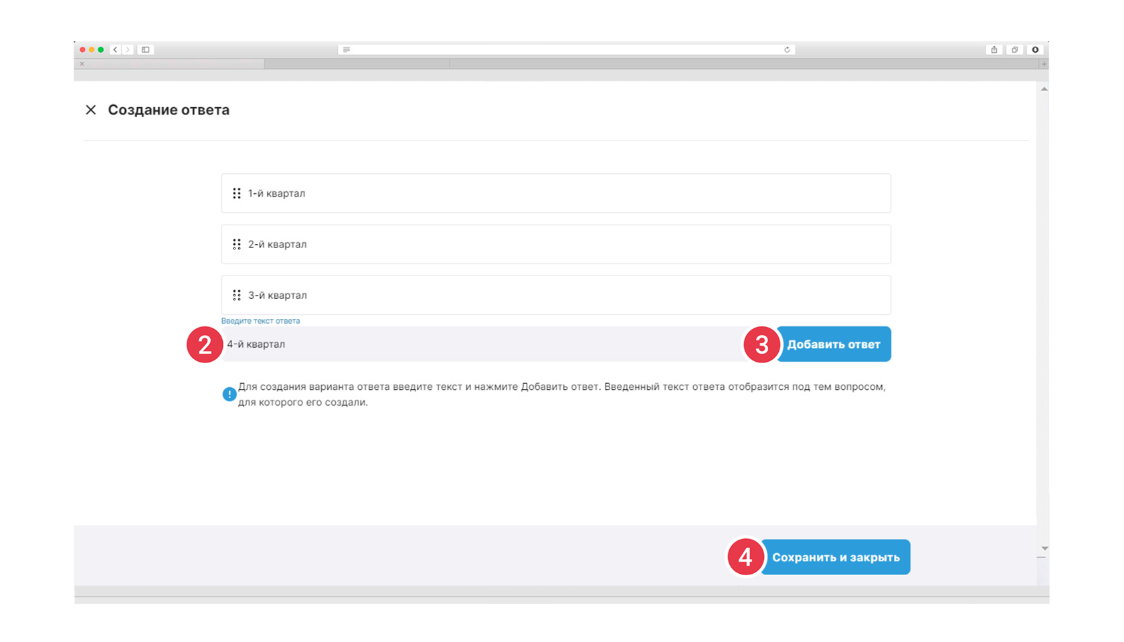Screen dimensions: 1124x642
Task: Close the Создание ответа dialog with X
Action: pyautogui.click(x=91, y=110)
